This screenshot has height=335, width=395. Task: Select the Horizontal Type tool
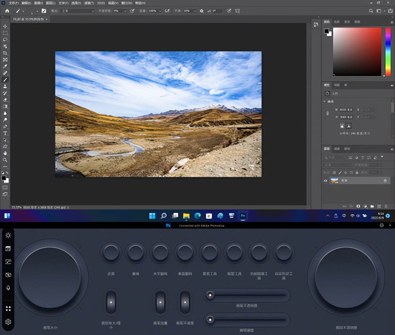pyautogui.click(x=5, y=133)
